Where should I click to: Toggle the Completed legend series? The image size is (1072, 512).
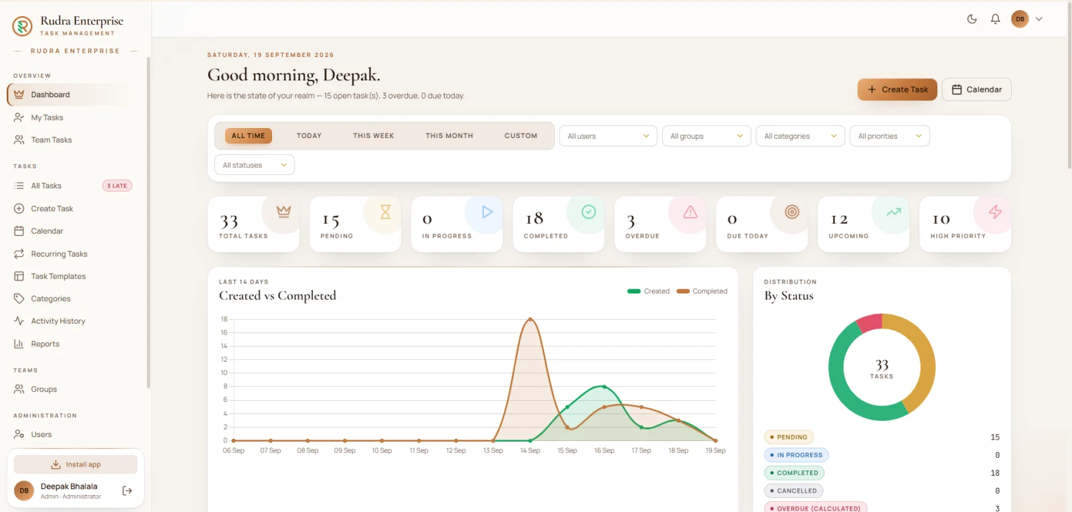tap(701, 292)
